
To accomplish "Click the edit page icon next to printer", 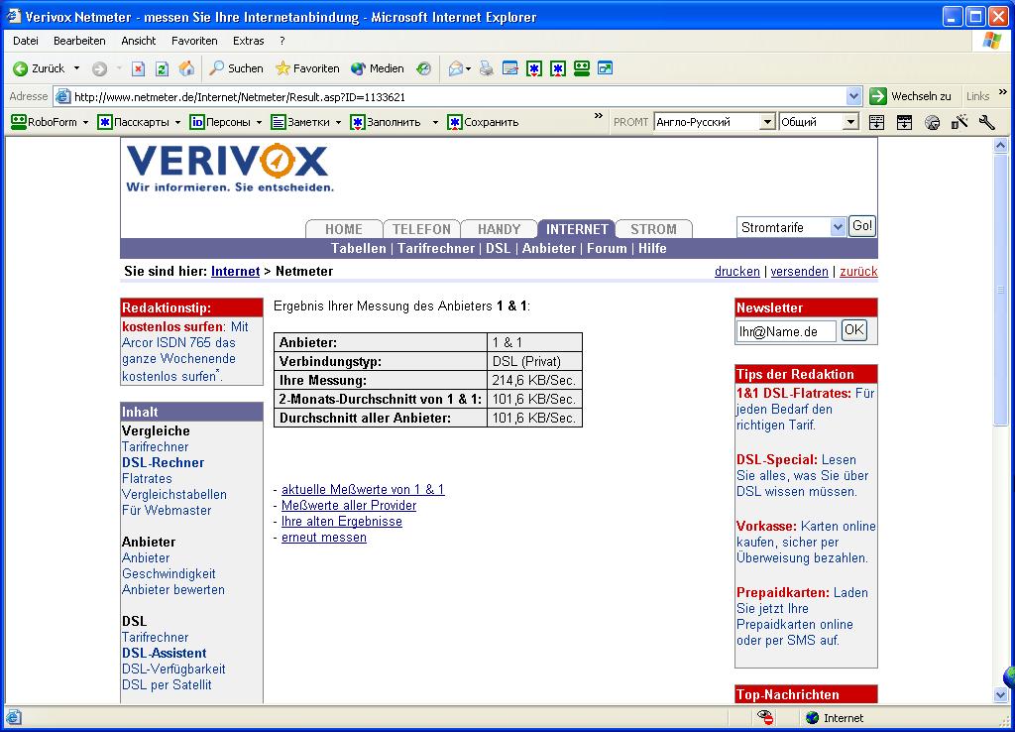I will point(510,68).
